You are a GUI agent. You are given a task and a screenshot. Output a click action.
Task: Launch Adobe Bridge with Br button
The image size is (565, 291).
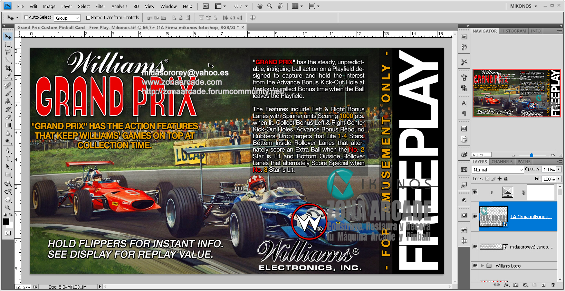coord(206,6)
